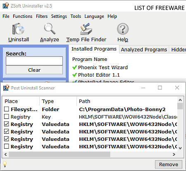
Task: Click the scanner list scroll down arrow
Action: (x=180, y=148)
